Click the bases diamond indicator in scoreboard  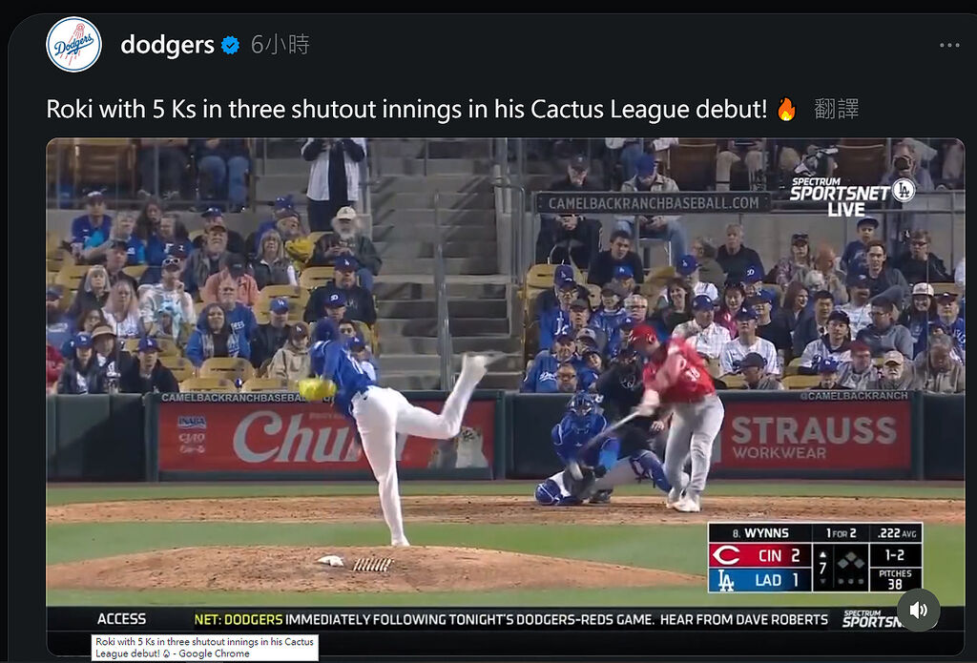(x=850, y=567)
